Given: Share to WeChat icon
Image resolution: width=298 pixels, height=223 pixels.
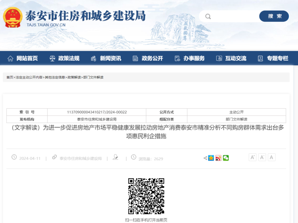Looking at the screenshot, I should (226, 158).
